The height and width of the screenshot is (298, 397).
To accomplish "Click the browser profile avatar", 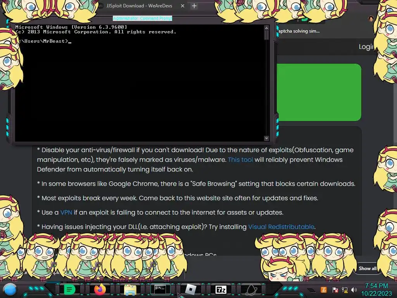I will pos(371,19).
